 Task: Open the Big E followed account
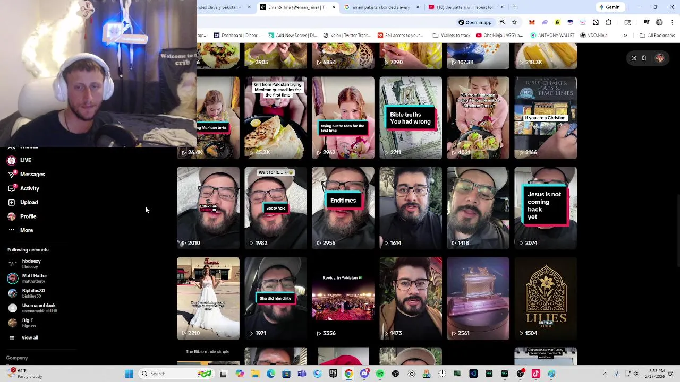click(x=22, y=323)
